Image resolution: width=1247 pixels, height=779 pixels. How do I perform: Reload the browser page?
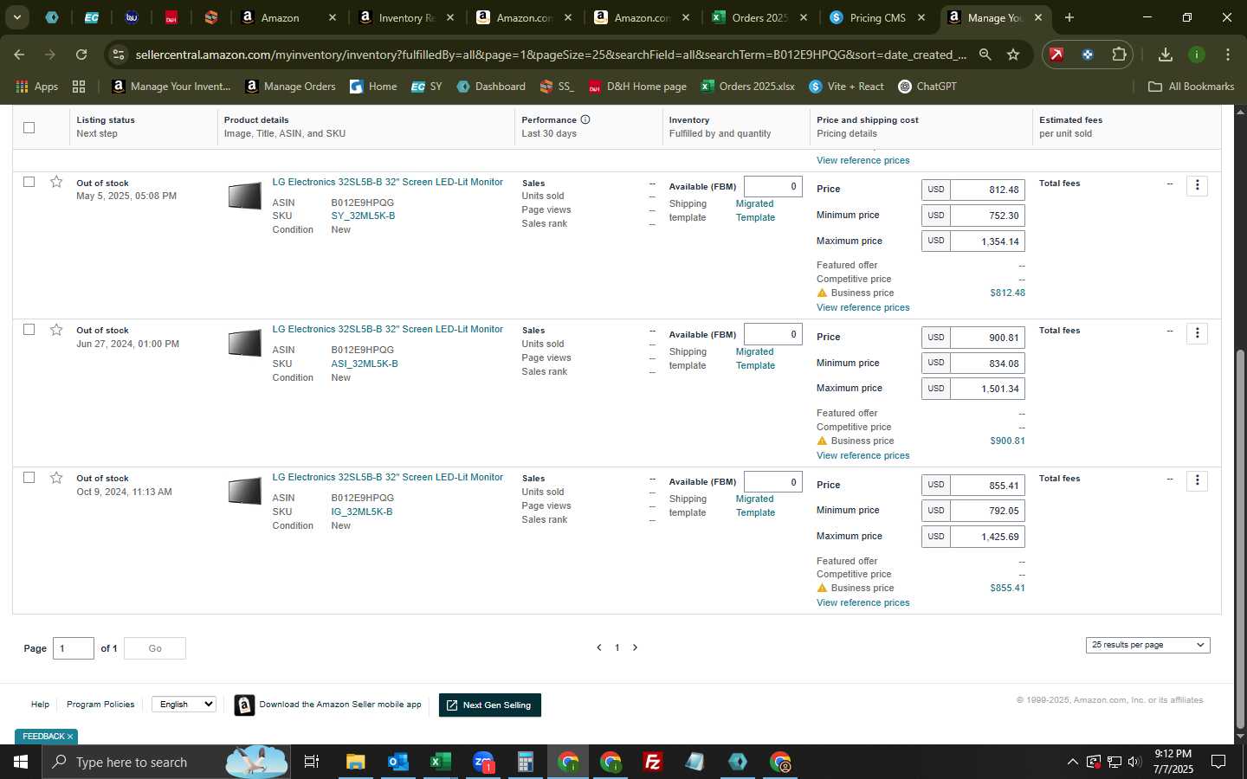click(81, 55)
